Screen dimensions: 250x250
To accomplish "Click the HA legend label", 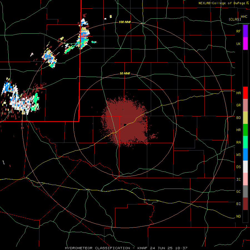I will [238, 93].
